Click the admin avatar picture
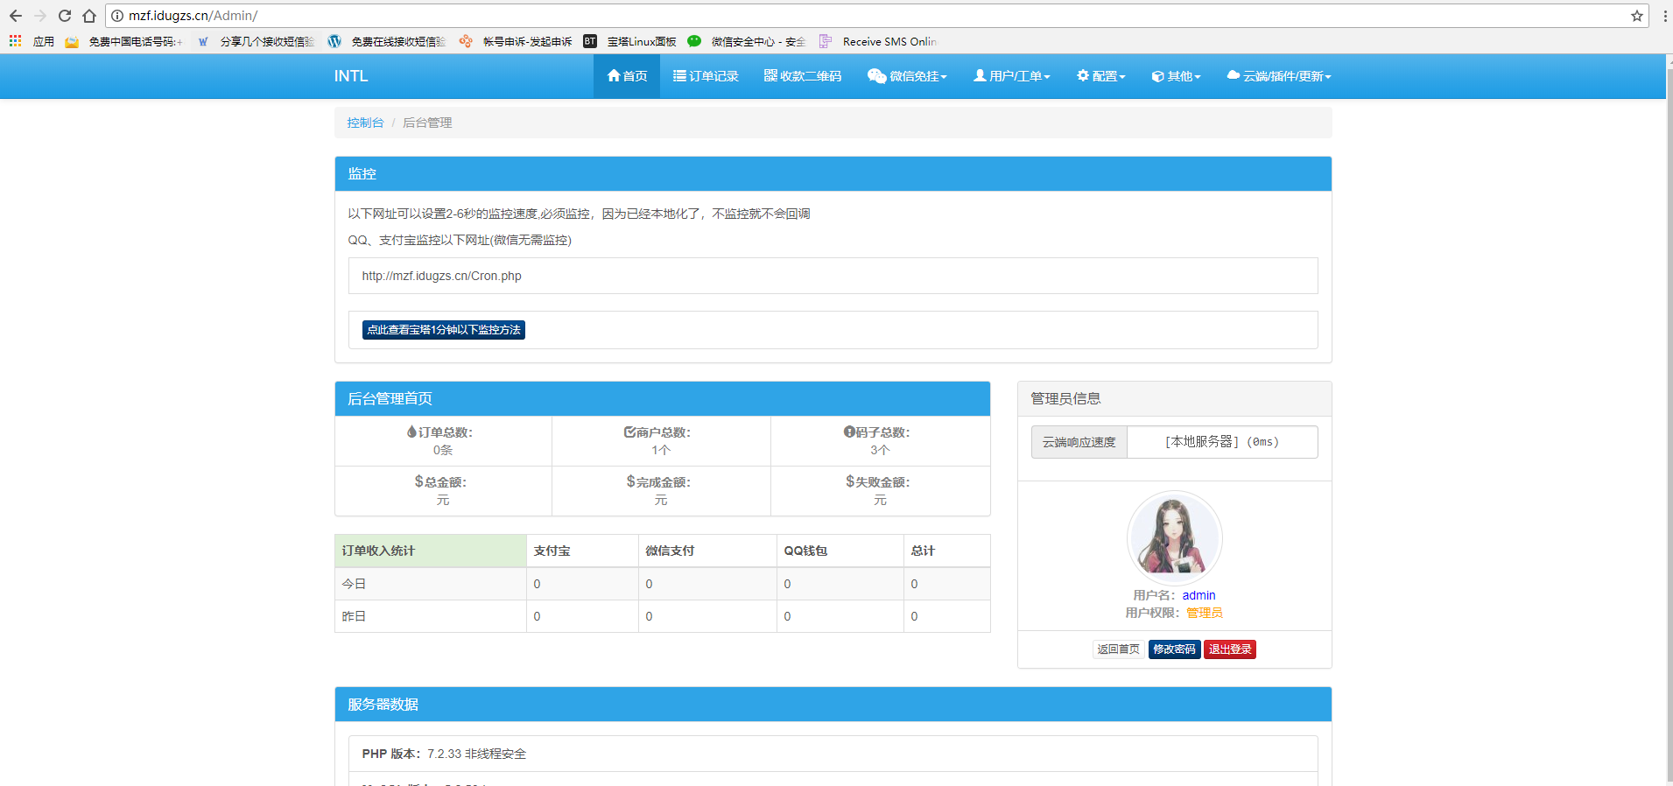1673x786 pixels. tap(1174, 537)
